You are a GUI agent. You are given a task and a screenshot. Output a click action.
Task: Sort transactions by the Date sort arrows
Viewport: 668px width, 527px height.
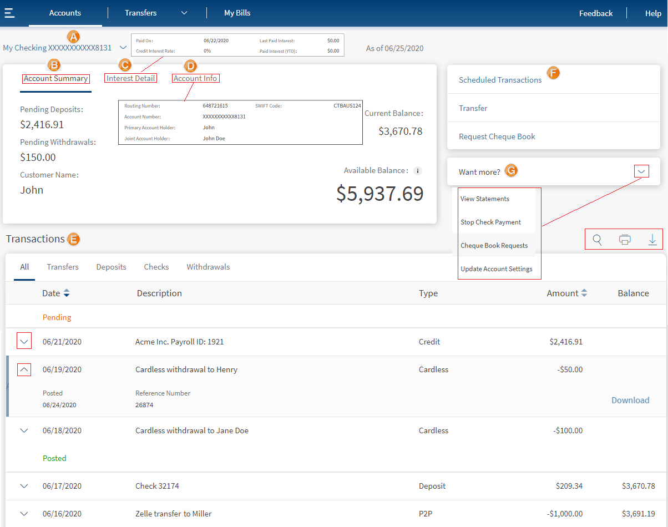click(67, 293)
